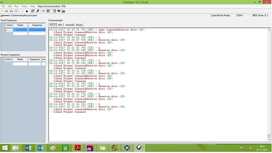Switch to the ASCII tab

click(x=52, y=25)
